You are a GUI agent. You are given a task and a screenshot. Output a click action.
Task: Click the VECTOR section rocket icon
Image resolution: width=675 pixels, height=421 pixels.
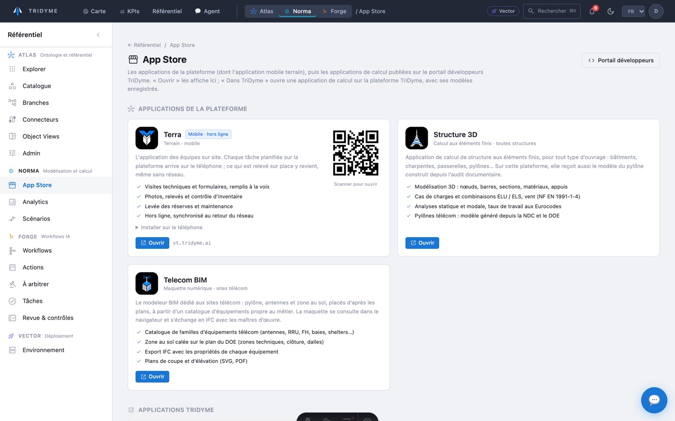pyautogui.click(x=11, y=336)
